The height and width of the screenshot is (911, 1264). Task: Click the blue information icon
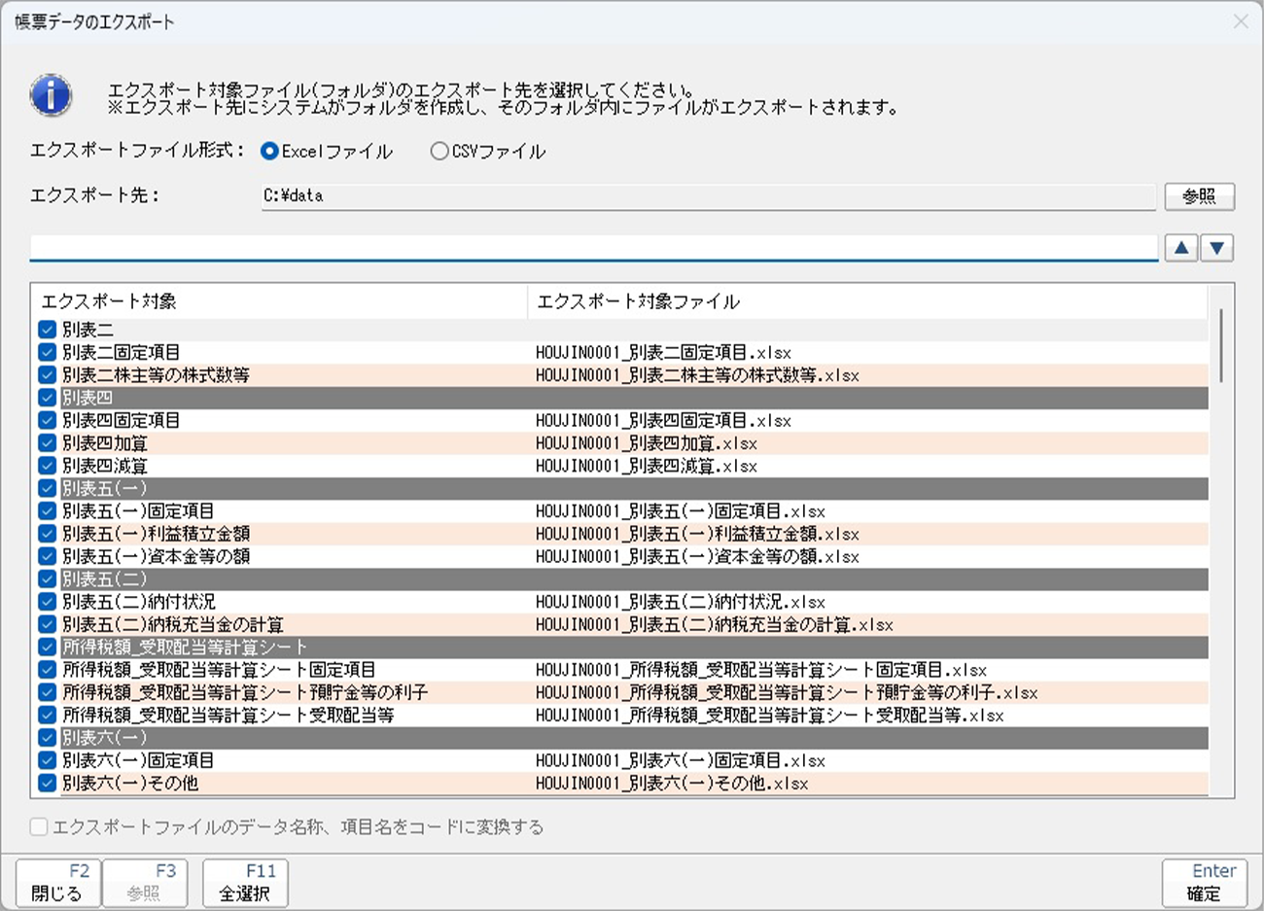click(x=51, y=95)
